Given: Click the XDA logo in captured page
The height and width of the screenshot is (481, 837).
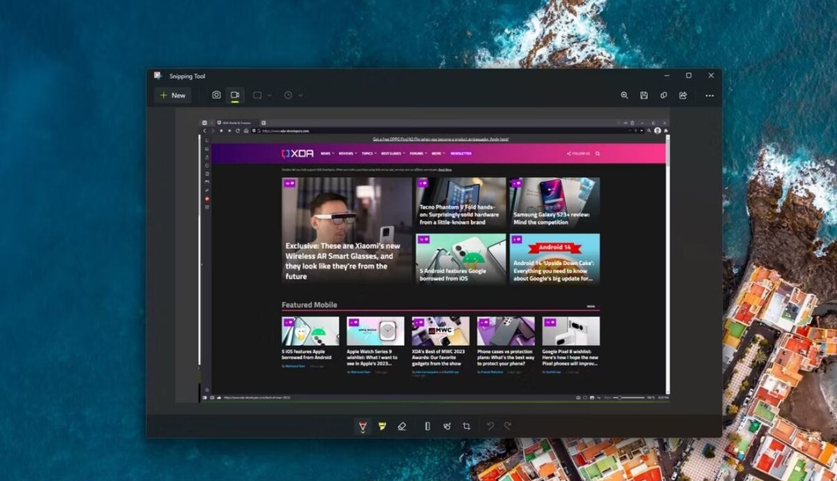Looking at the screenshot, I should point(297,153).
